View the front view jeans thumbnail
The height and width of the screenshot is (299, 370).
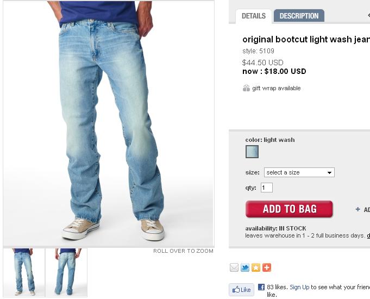click(x=24, y=272)
